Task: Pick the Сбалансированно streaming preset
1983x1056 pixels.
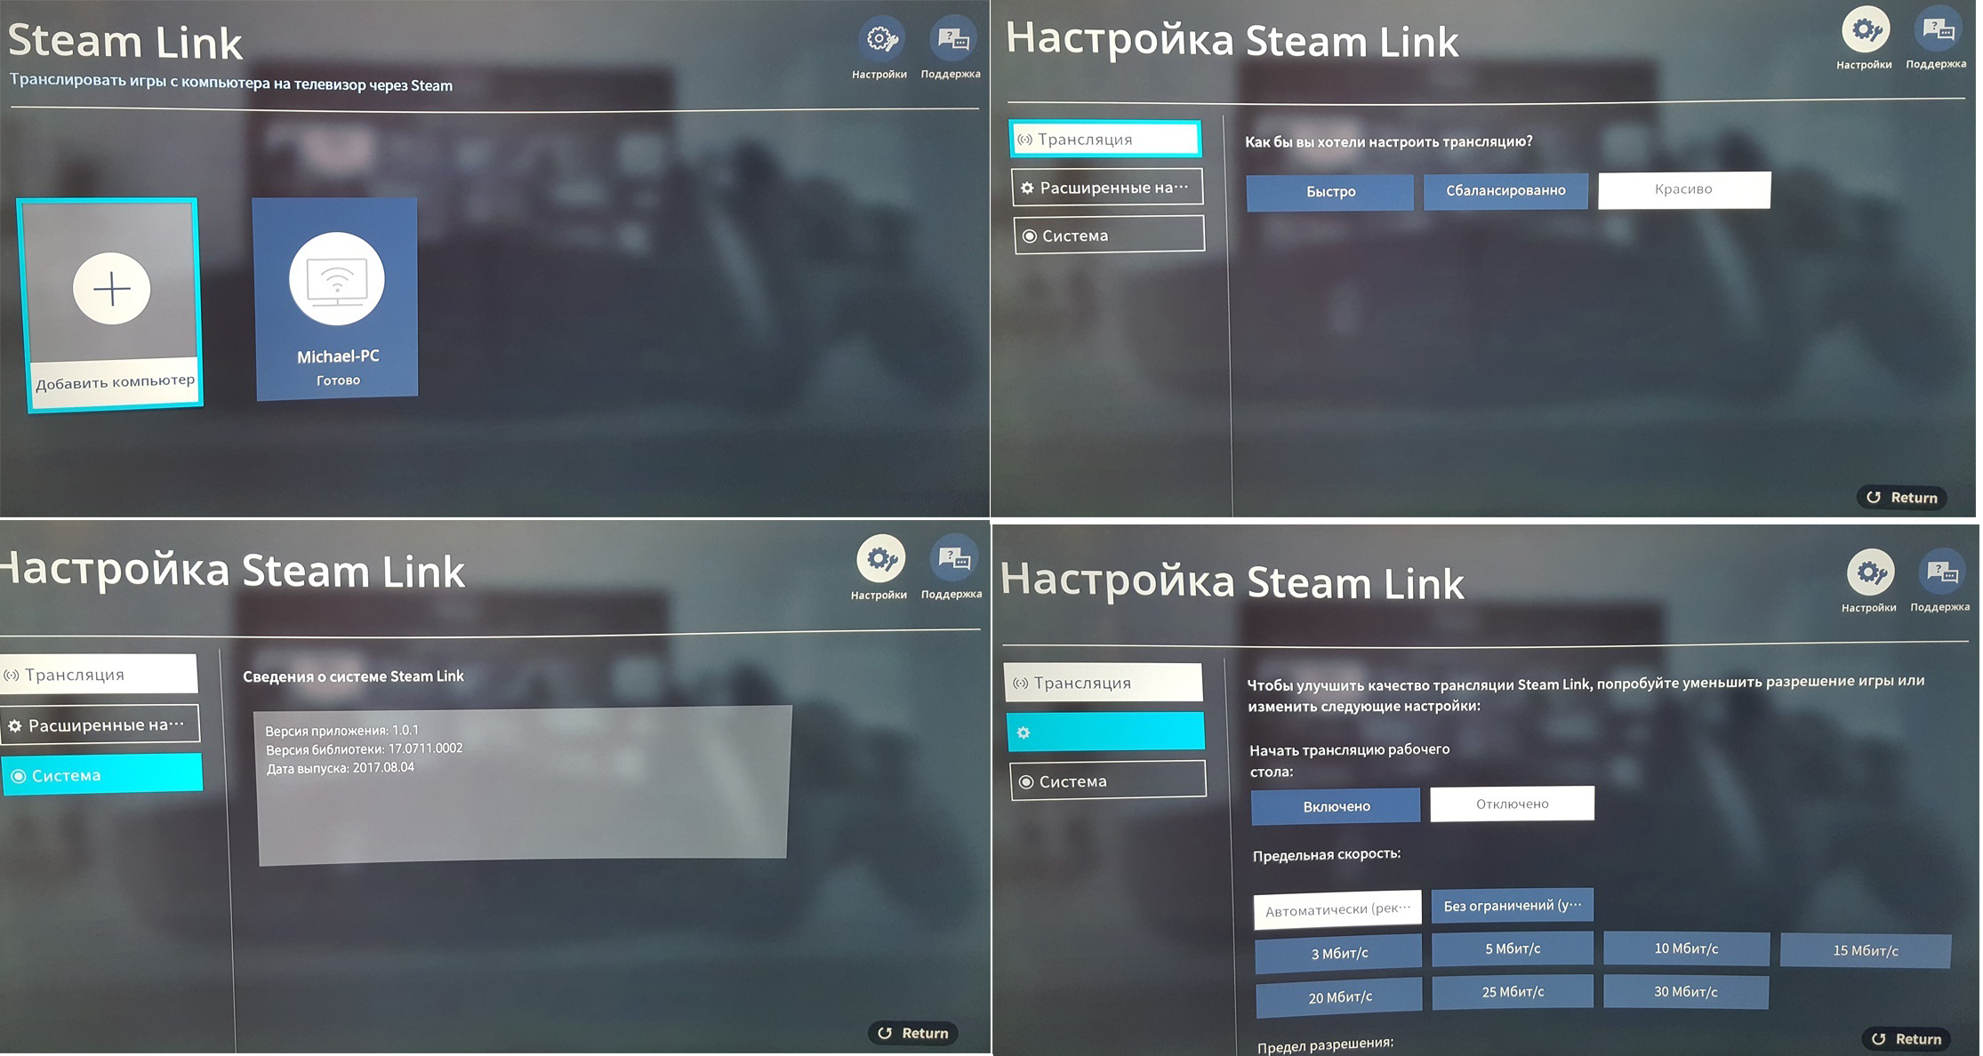Action: point(1505,191)
